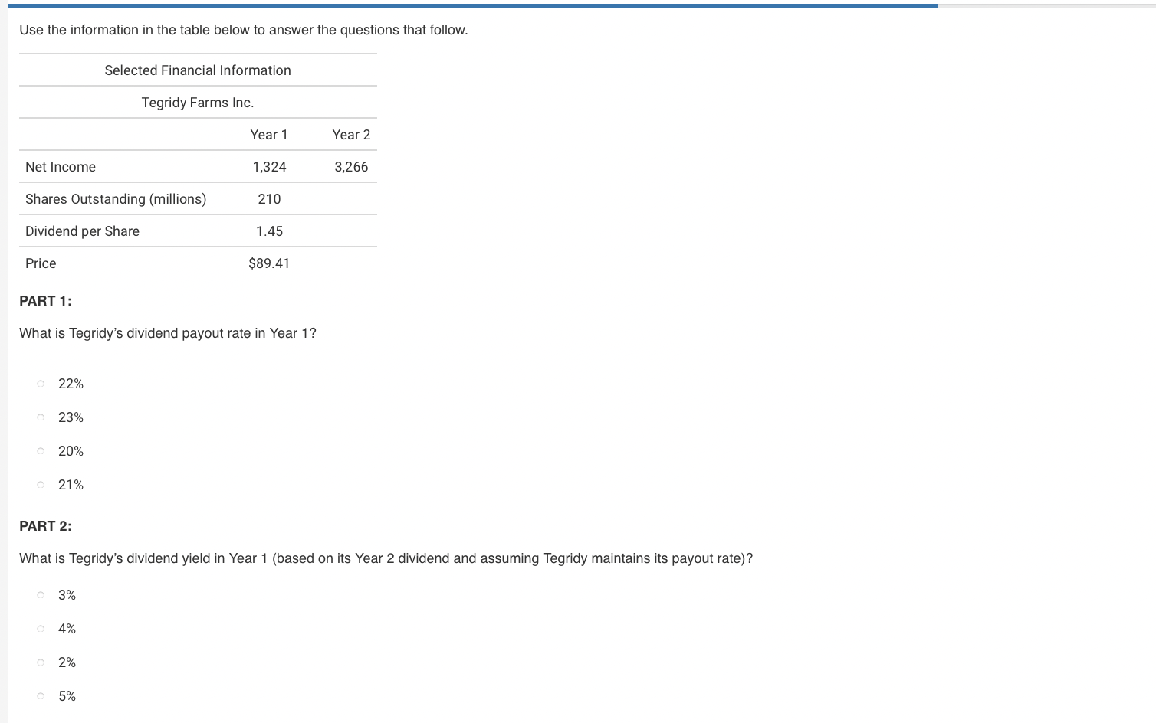Click the Tegridy Farms Inc. title cell
This screenshot has width=1156, height=723.
(198, 102)
